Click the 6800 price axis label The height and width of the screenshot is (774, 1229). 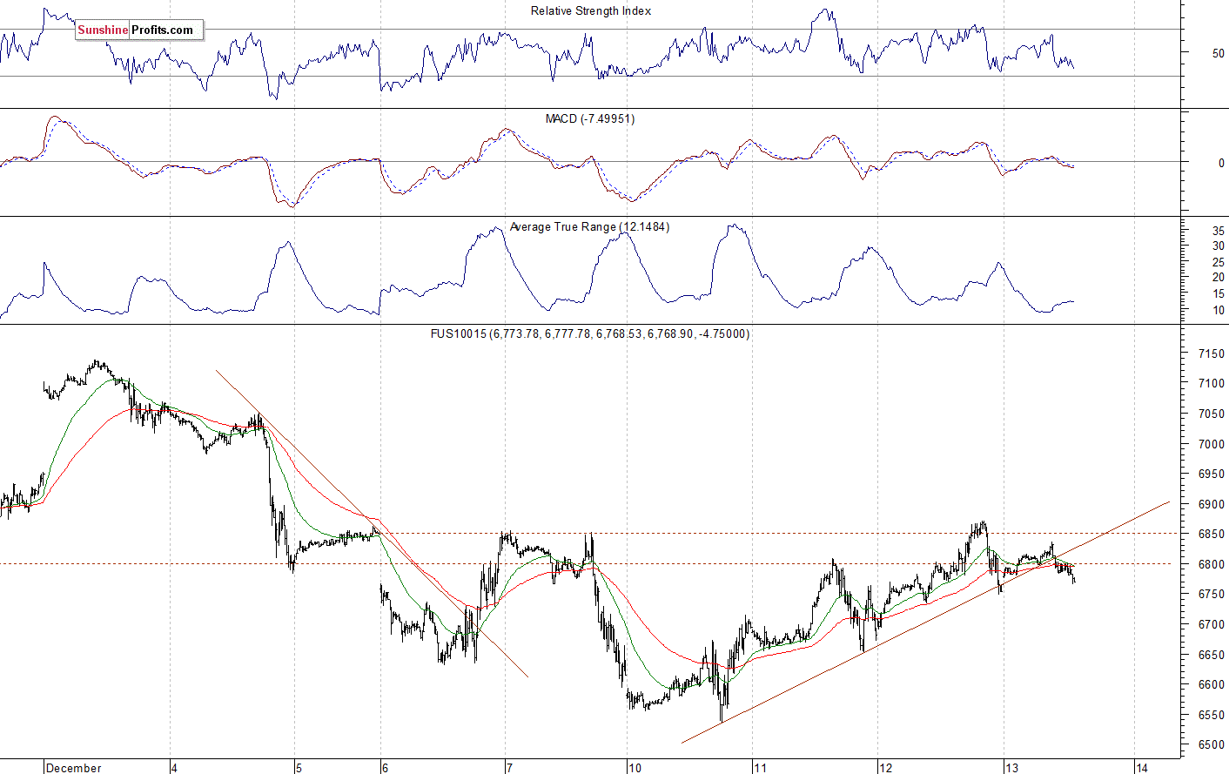click(1211, 565)
